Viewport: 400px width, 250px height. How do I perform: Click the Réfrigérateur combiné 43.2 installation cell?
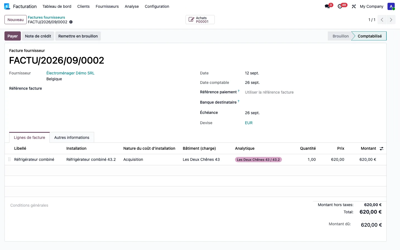[91, 159]
